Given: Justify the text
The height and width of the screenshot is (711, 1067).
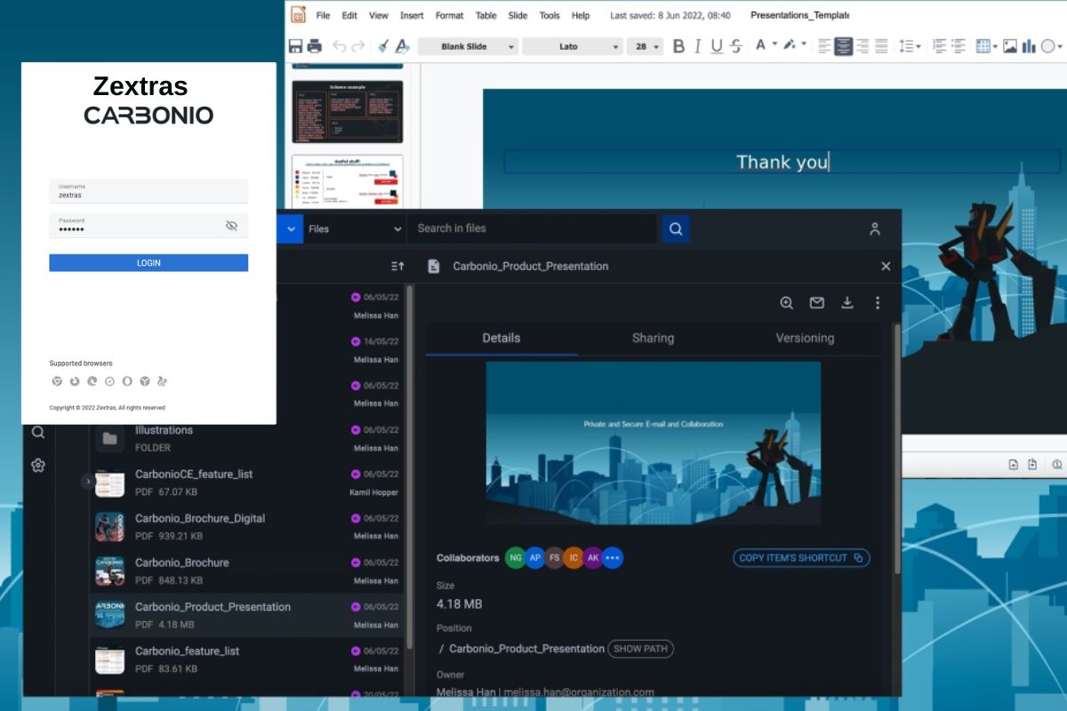Looking at the screenshot, I should [x=881, y=46].
